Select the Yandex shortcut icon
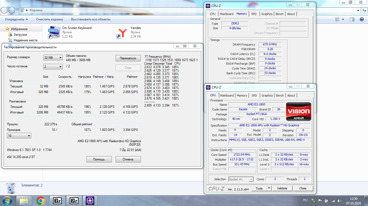Image resolution: width=368 pixels, height=206 pixels. point(123,32)
